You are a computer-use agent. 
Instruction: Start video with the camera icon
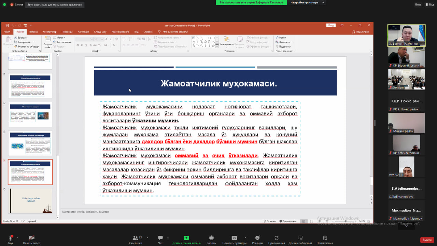31,238
